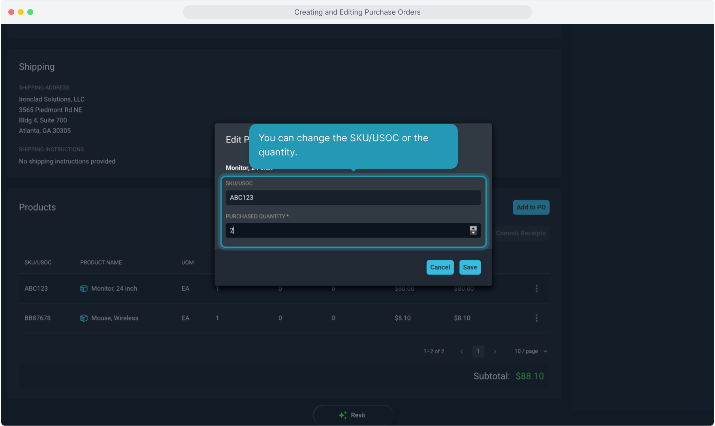Click the product cube icon beside Mouse, Wireless
Screen dimensions: 715x426
[x=84, y=318]
